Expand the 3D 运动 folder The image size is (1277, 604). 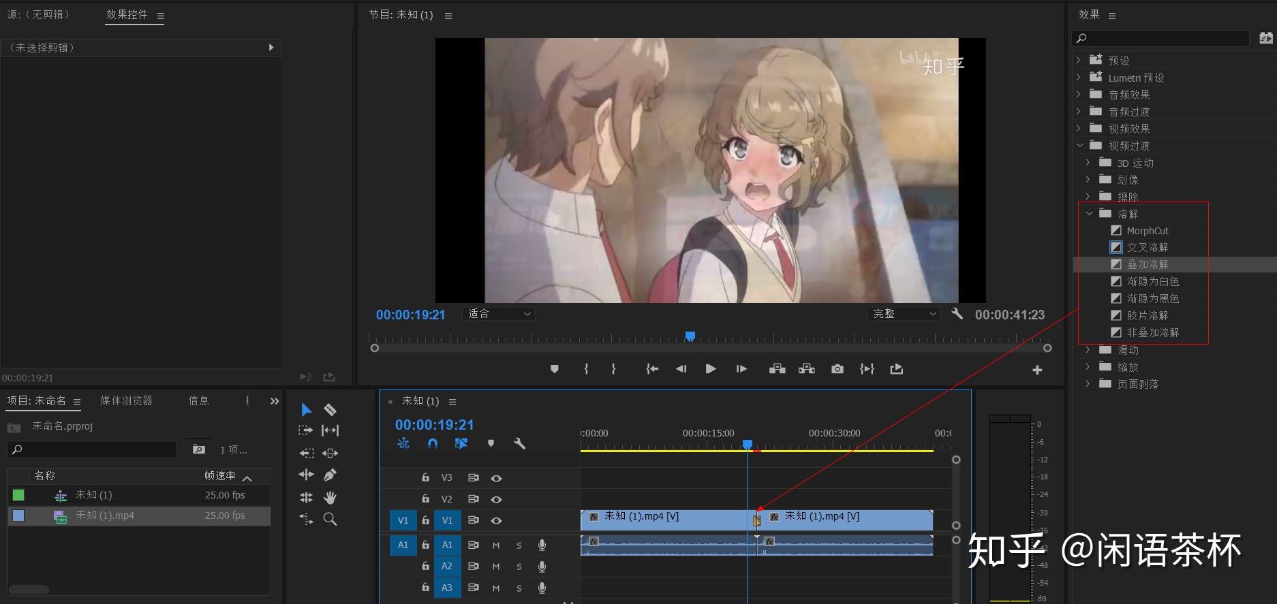pos(1088,162)
